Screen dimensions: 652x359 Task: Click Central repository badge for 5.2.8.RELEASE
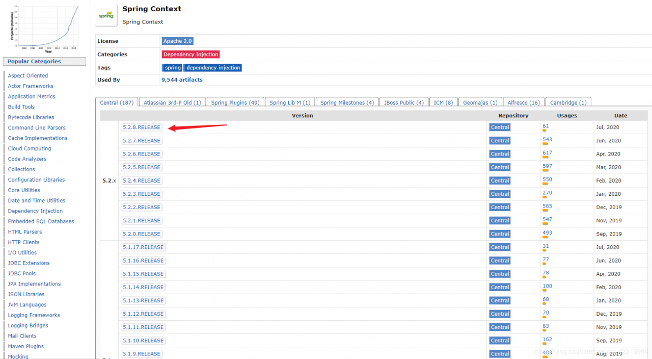pos(500,127)
